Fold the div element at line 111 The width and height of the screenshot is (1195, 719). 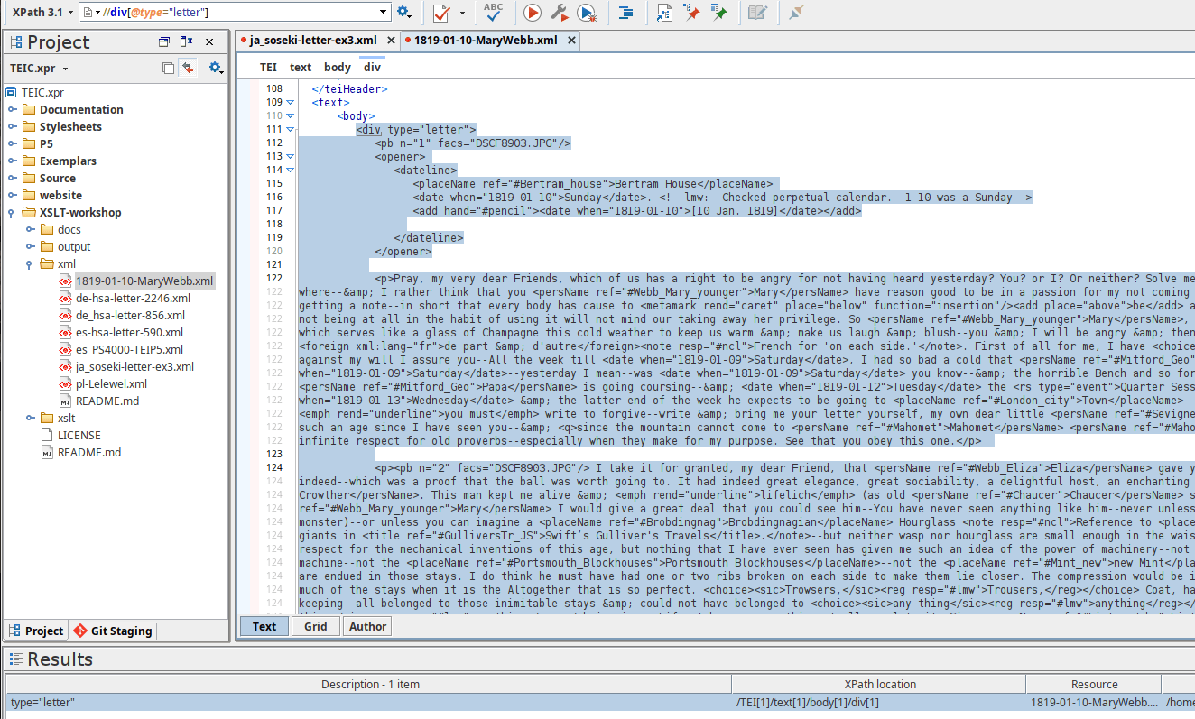(291, 129)
